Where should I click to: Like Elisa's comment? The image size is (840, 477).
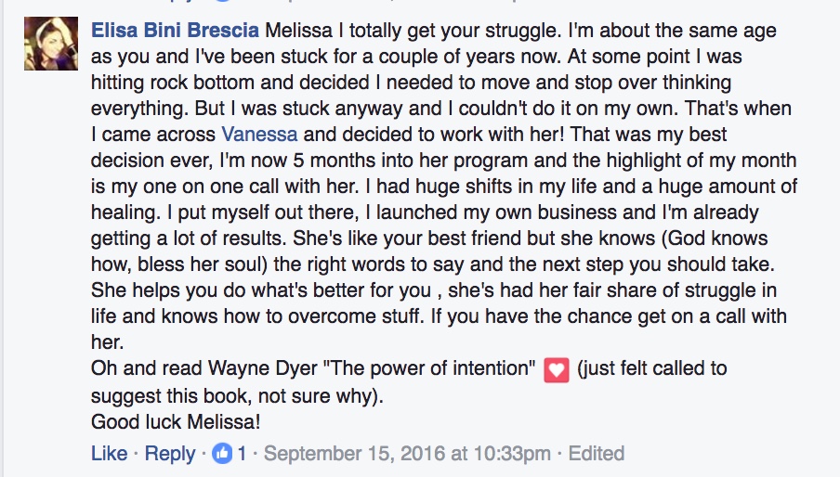pyautogui.click(x=110, y=454)
